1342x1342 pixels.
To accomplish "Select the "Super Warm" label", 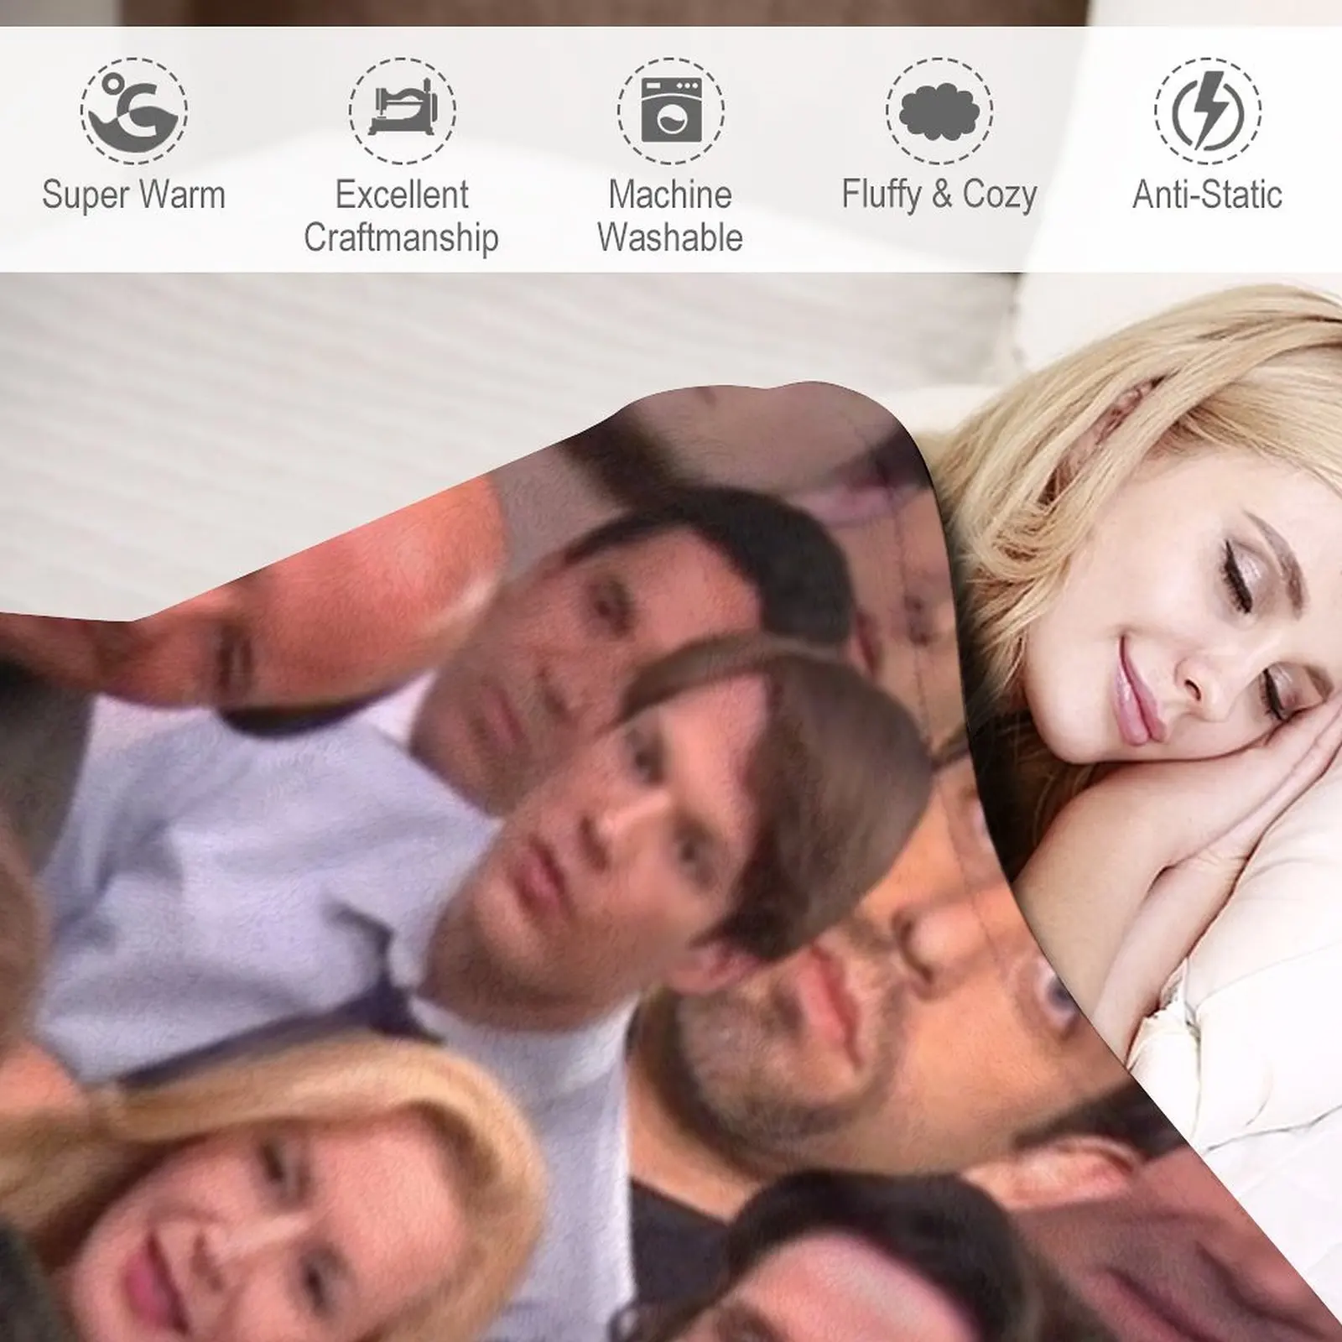I will [x=134, y=195].
